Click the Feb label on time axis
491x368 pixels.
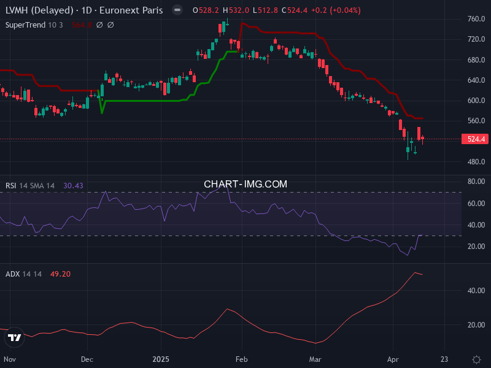[x=241, y=359]
